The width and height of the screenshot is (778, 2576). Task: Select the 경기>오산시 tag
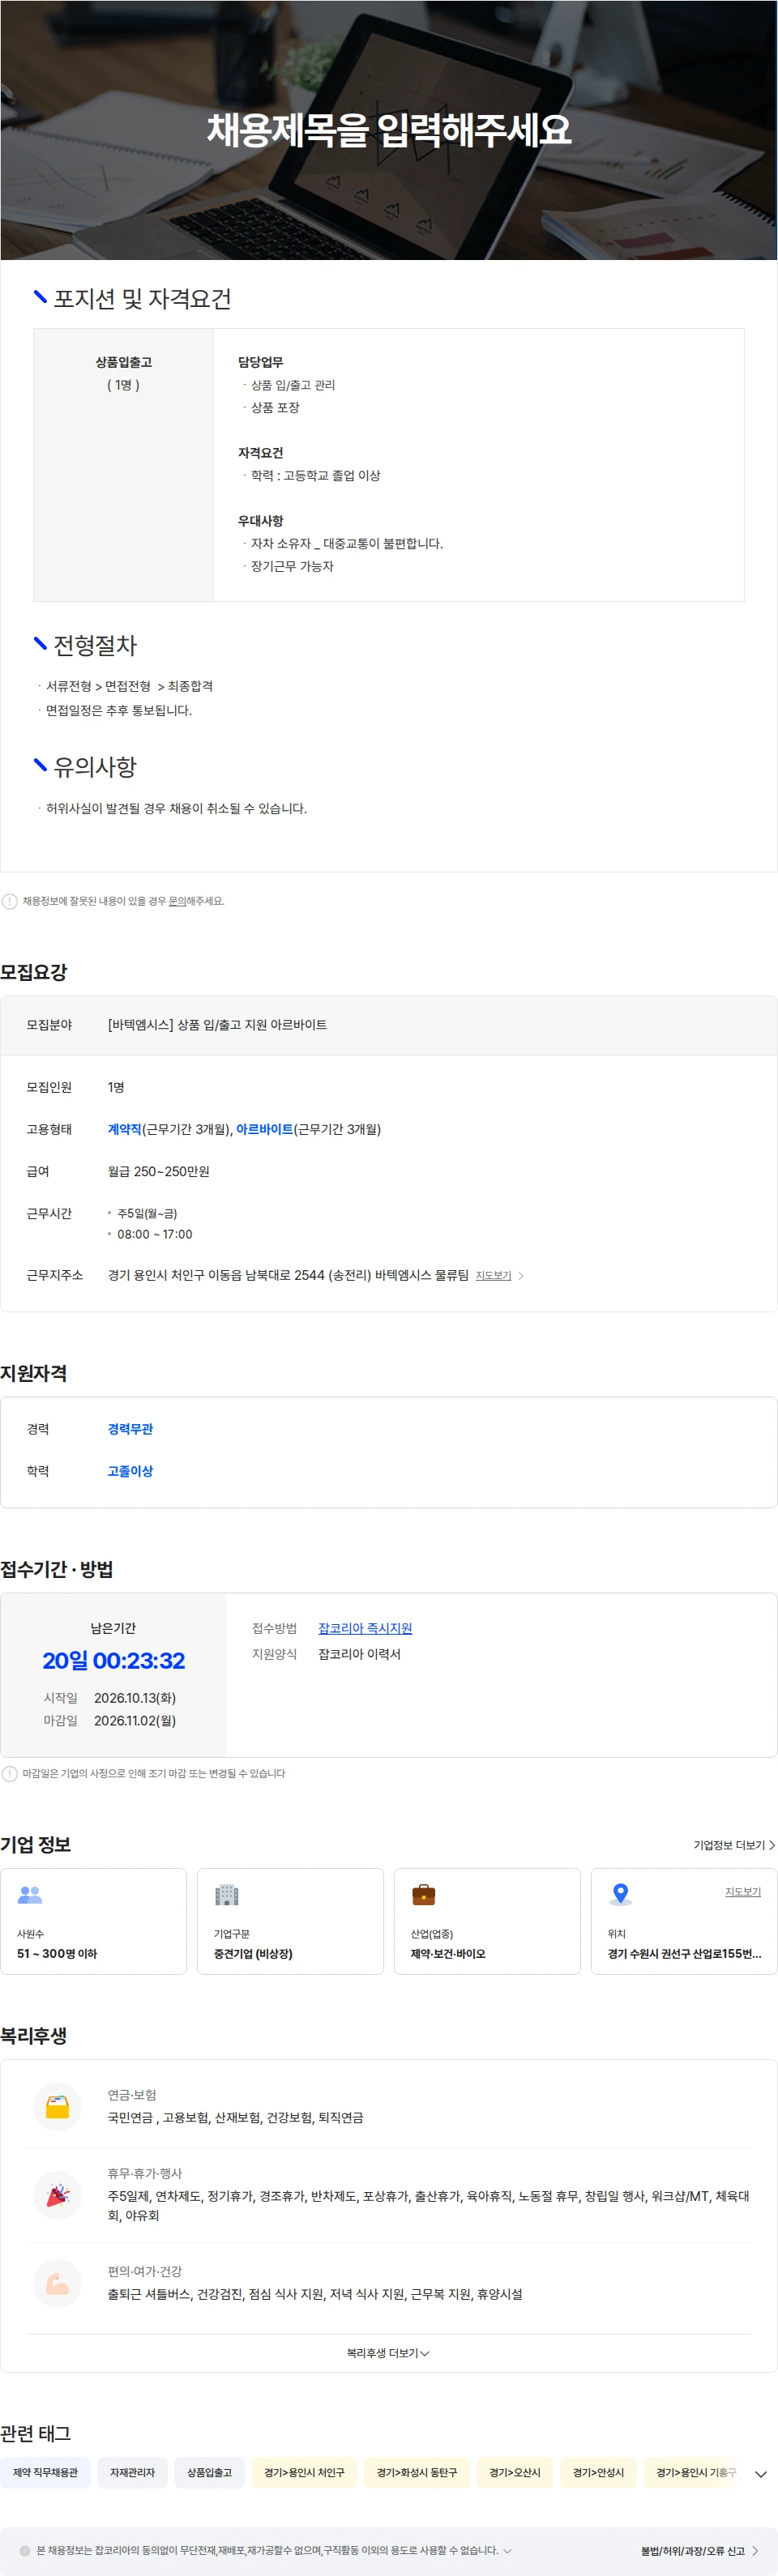514,2472
